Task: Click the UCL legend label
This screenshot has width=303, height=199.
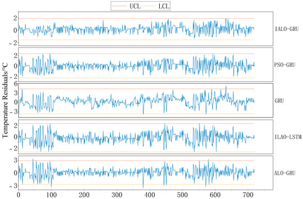Action: coord(135,6)
